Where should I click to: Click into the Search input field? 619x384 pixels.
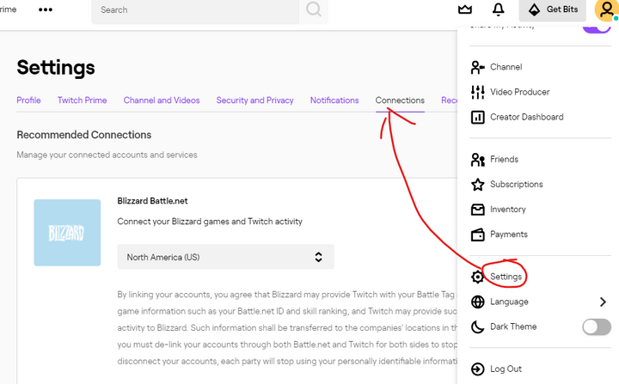[195, 10]
